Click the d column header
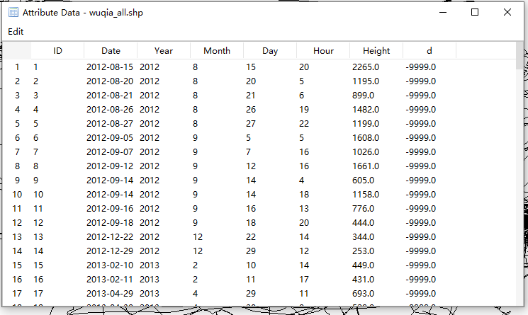528x315 pixels. [429, 50]
